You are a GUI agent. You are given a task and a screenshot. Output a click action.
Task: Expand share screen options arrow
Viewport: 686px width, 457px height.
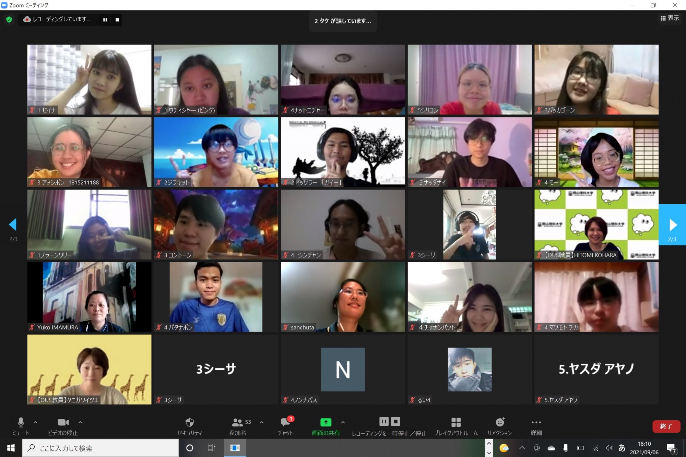[x=343, y=422]
